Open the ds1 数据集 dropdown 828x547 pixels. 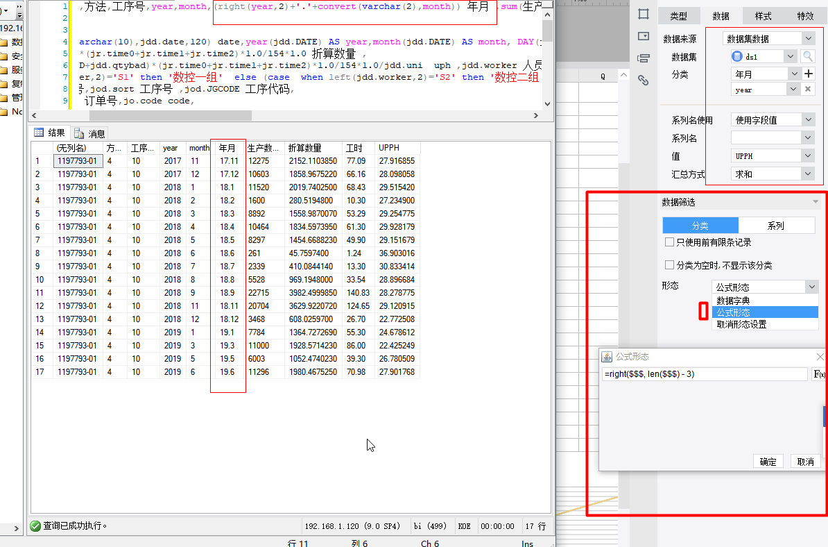click(x=791, y=56)
